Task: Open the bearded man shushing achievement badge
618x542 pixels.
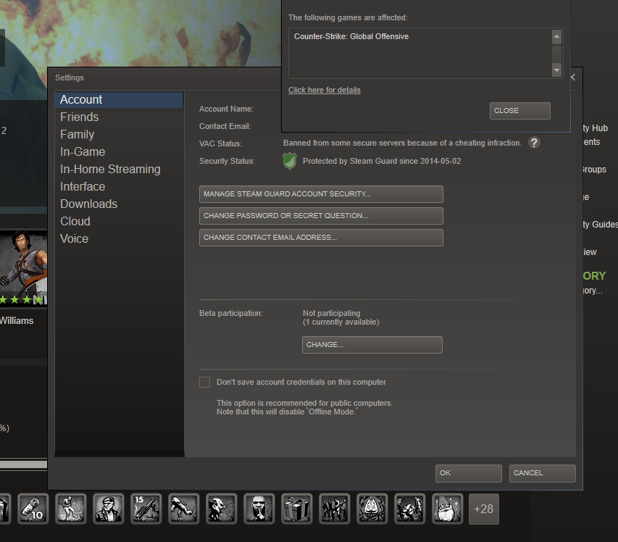Action: coord(259,509)
